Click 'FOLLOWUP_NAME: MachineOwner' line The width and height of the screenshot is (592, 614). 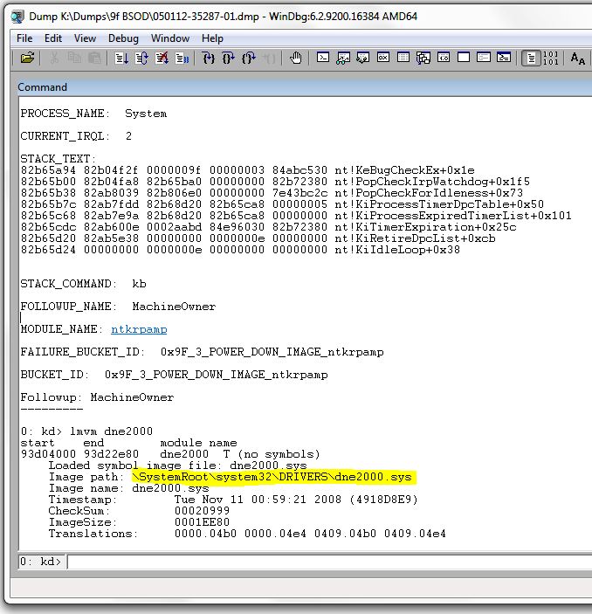pyautogui.click(x=118, y=307)
